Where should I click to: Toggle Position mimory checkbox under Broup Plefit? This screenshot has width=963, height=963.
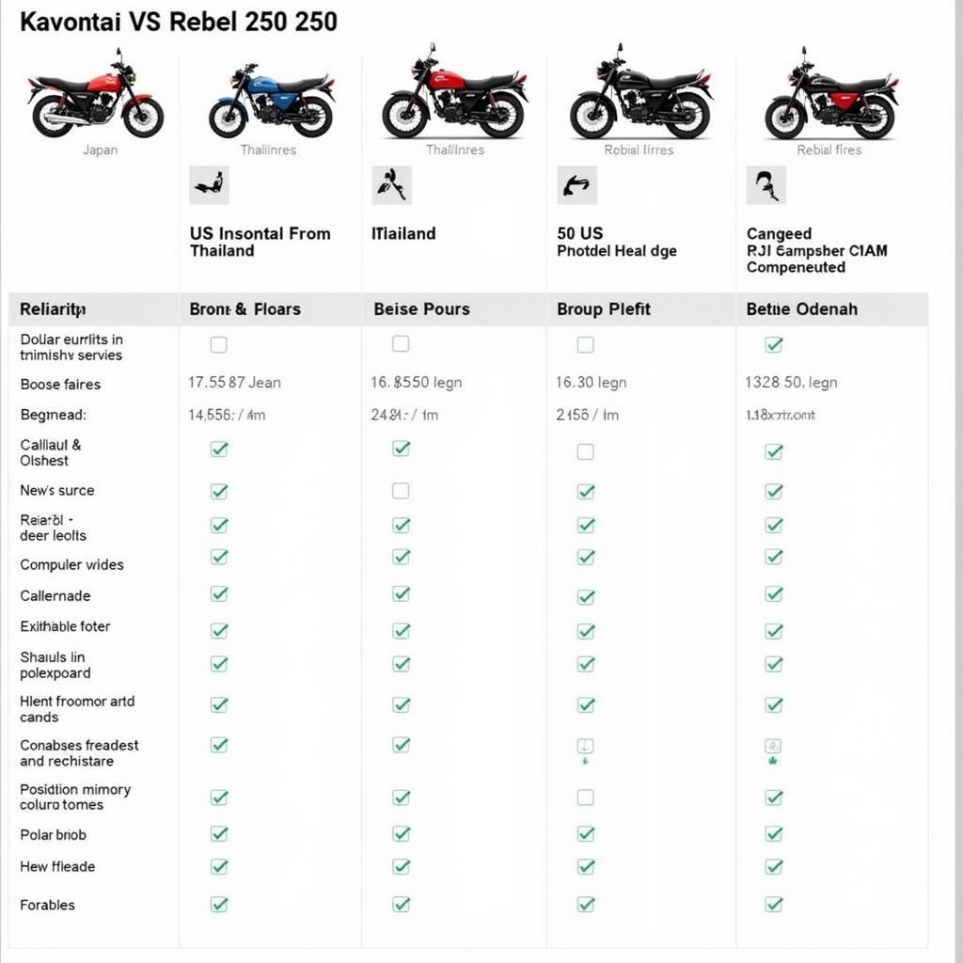(x=585, y=797)
